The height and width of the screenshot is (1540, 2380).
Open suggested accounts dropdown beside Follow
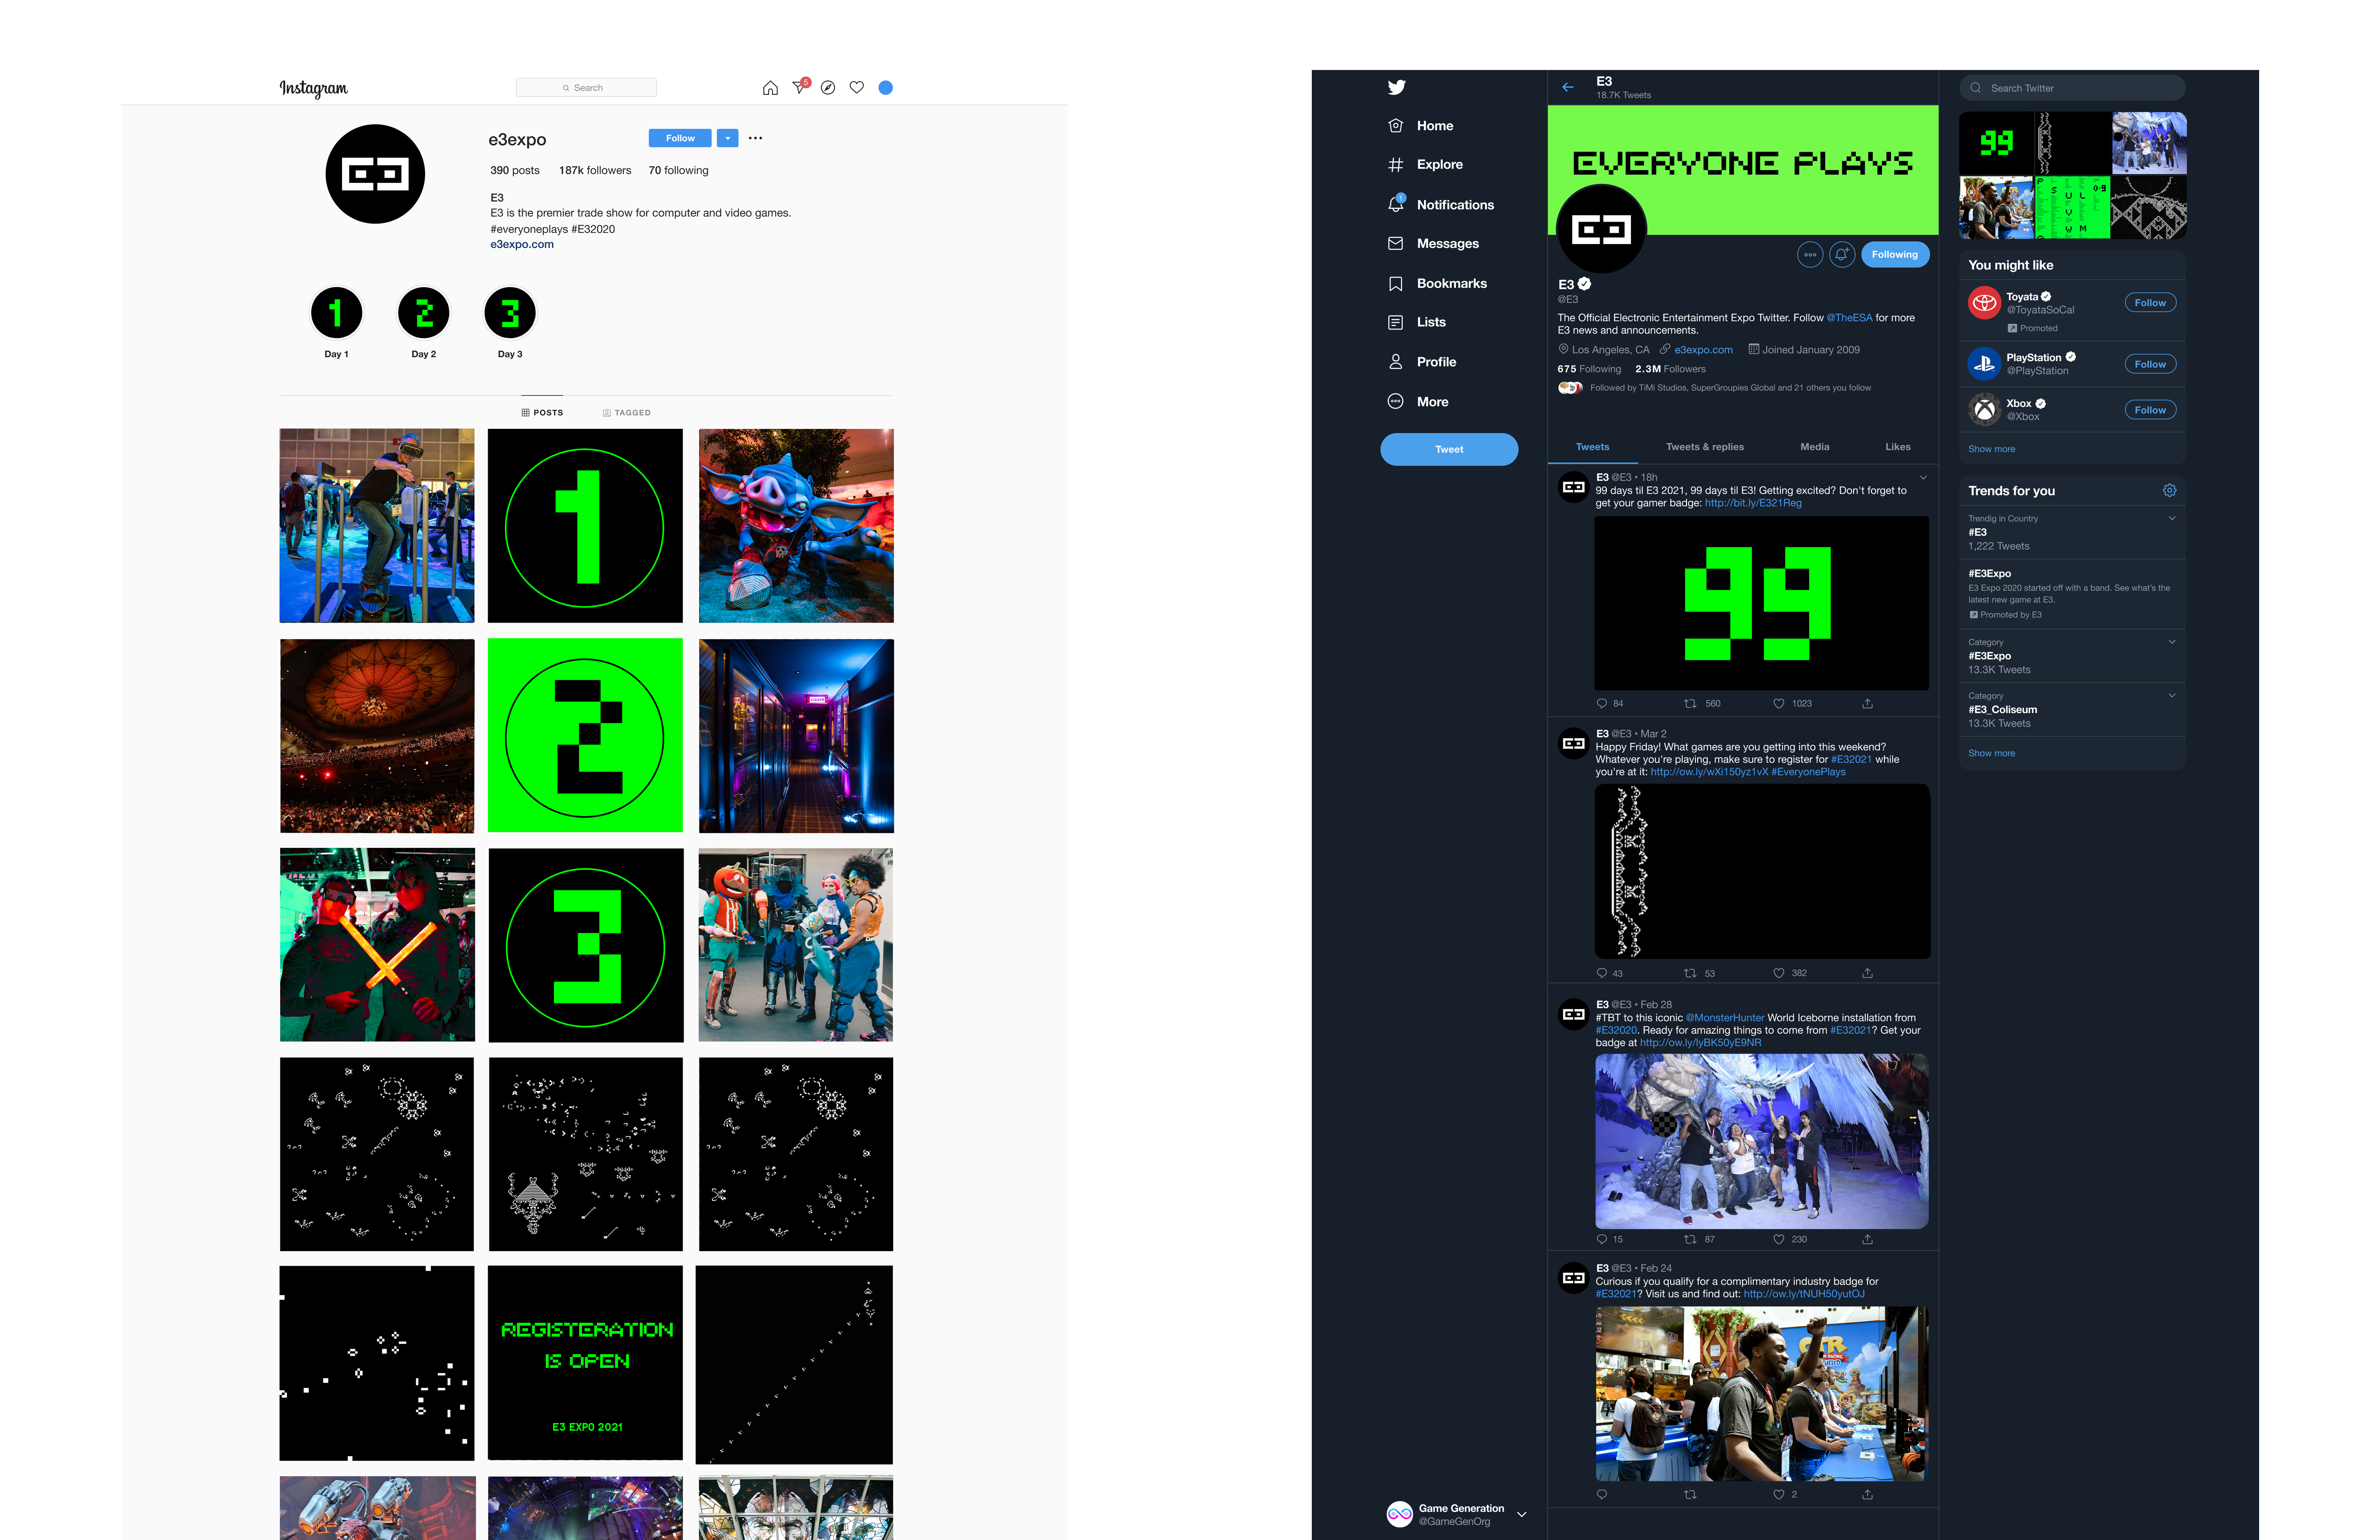point(728,138)
